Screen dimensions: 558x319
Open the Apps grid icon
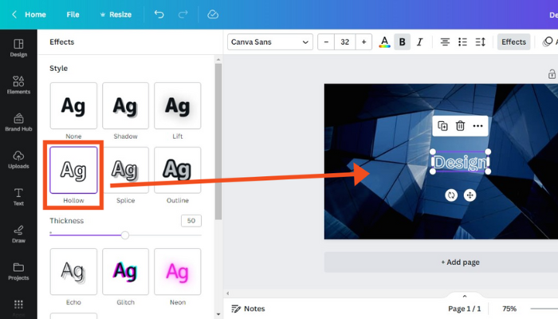[18, 305]
